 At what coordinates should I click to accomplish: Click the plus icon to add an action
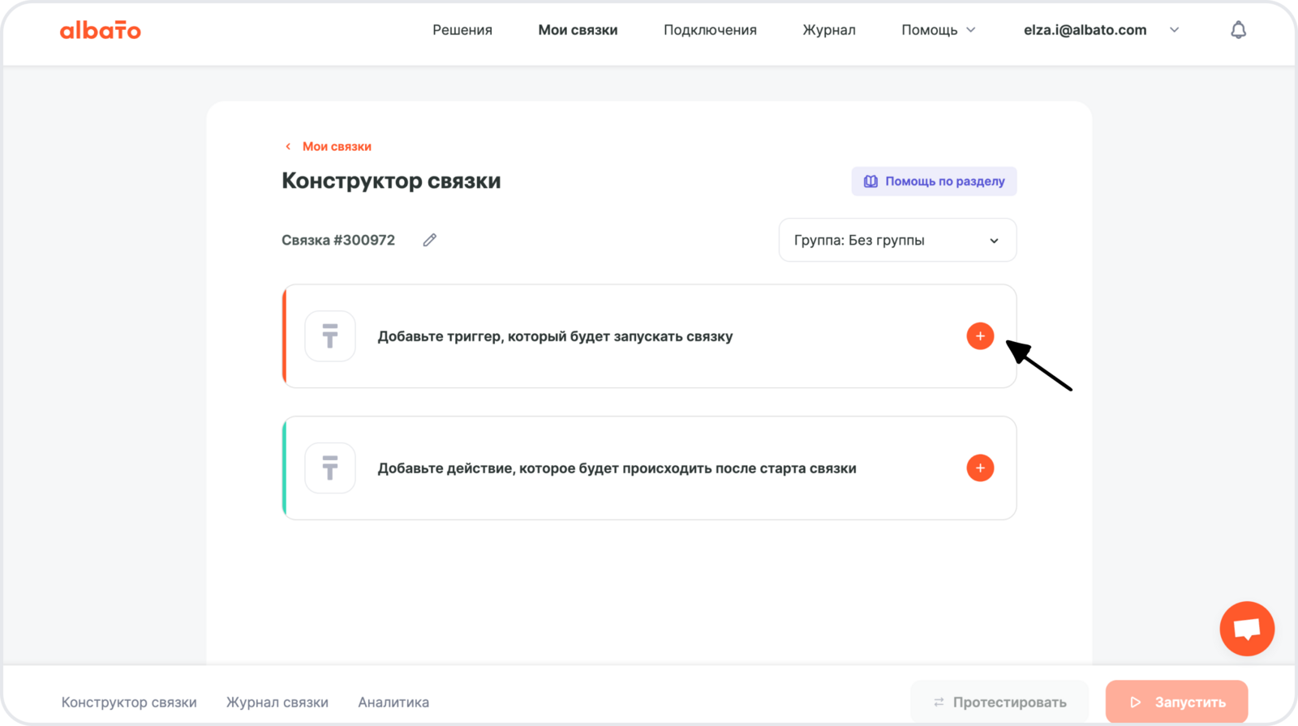[x=980, y=468]
